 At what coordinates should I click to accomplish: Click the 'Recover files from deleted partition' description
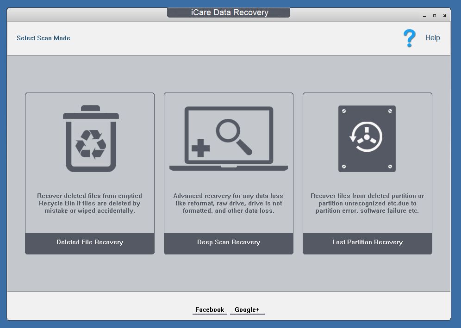[367, 203]
